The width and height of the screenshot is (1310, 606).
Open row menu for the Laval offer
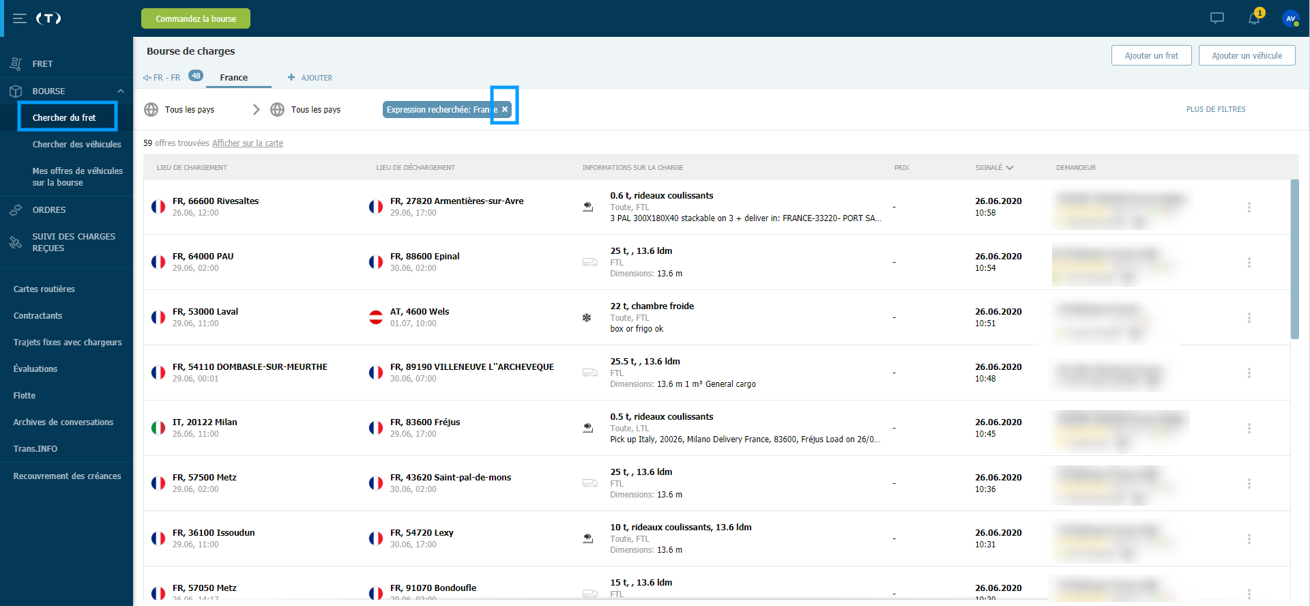[x=1249, y=317]
